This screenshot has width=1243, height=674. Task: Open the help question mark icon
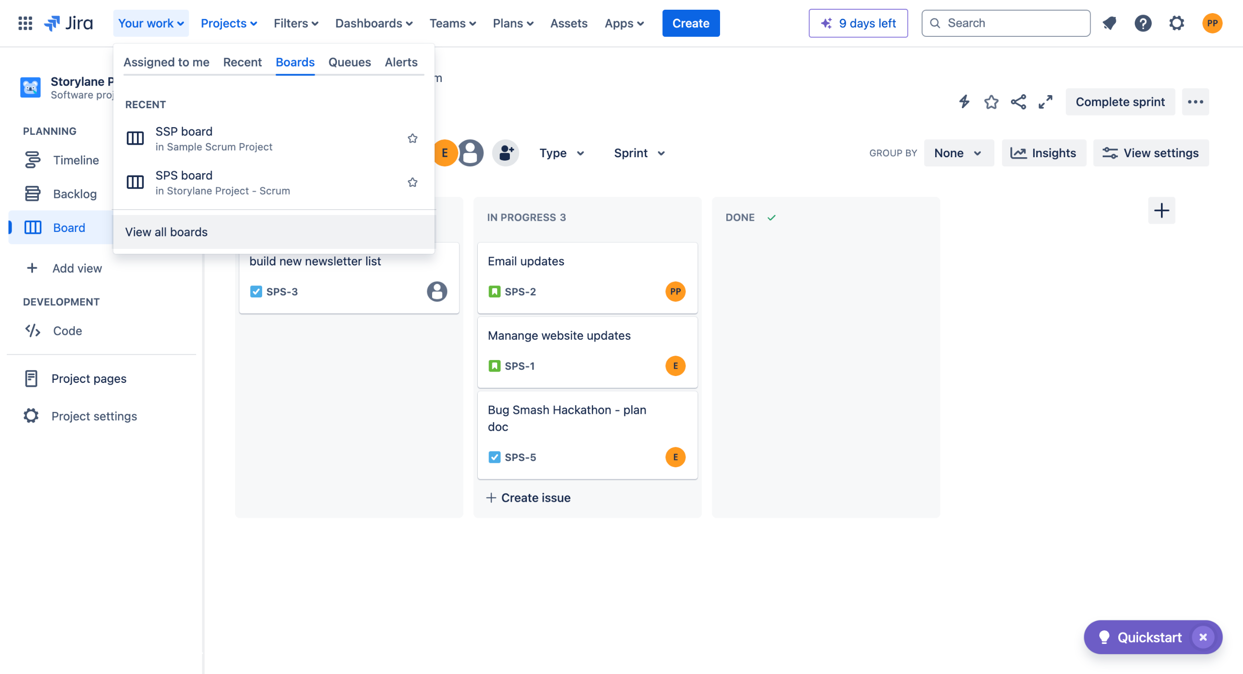1143,23
